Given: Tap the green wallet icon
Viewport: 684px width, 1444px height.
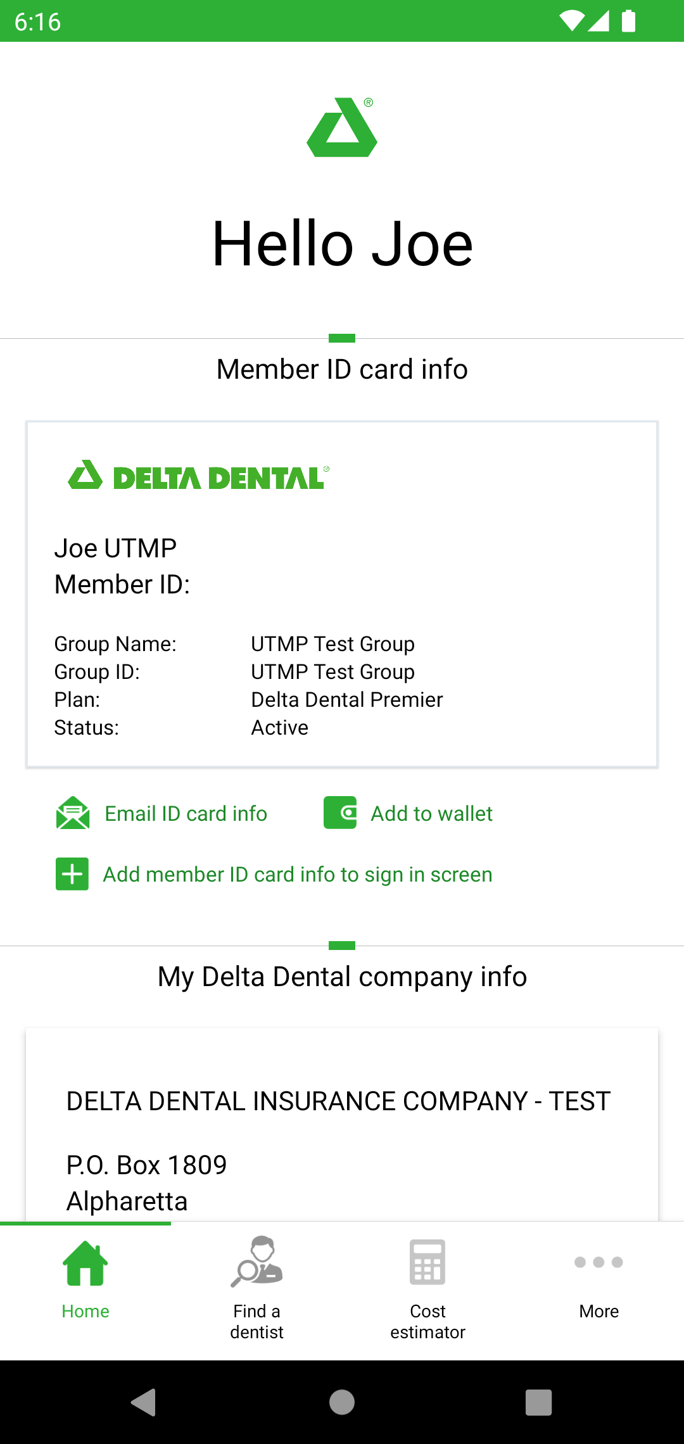Looking at the screenshot, I should tap(340, 813).
